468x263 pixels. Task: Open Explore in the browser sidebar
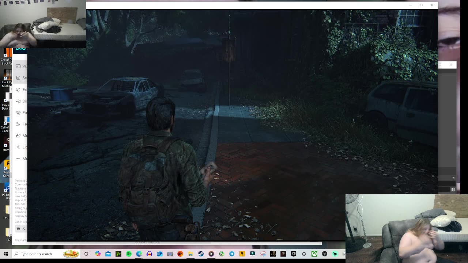(x=21, y=89)
